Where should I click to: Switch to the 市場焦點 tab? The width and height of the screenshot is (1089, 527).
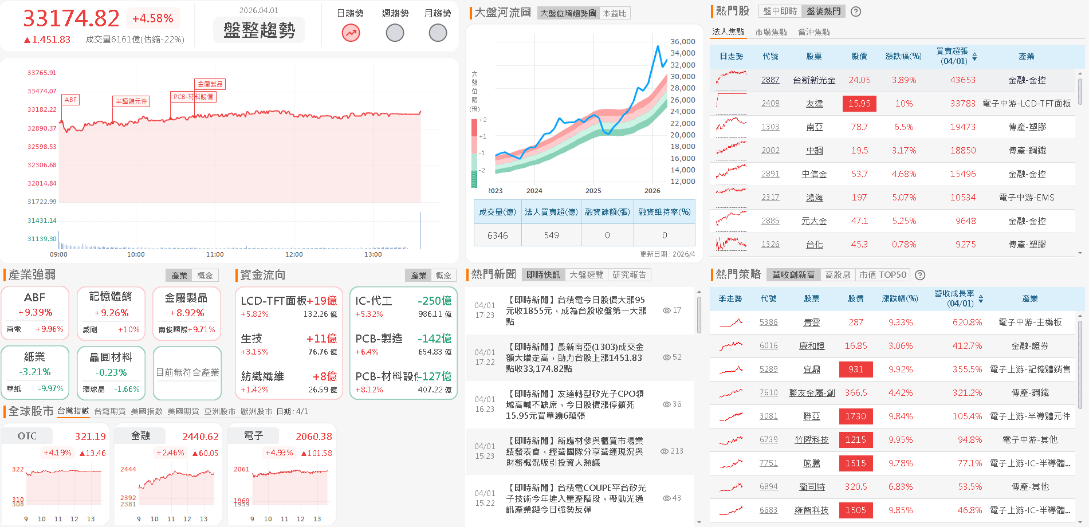(770, 32)
